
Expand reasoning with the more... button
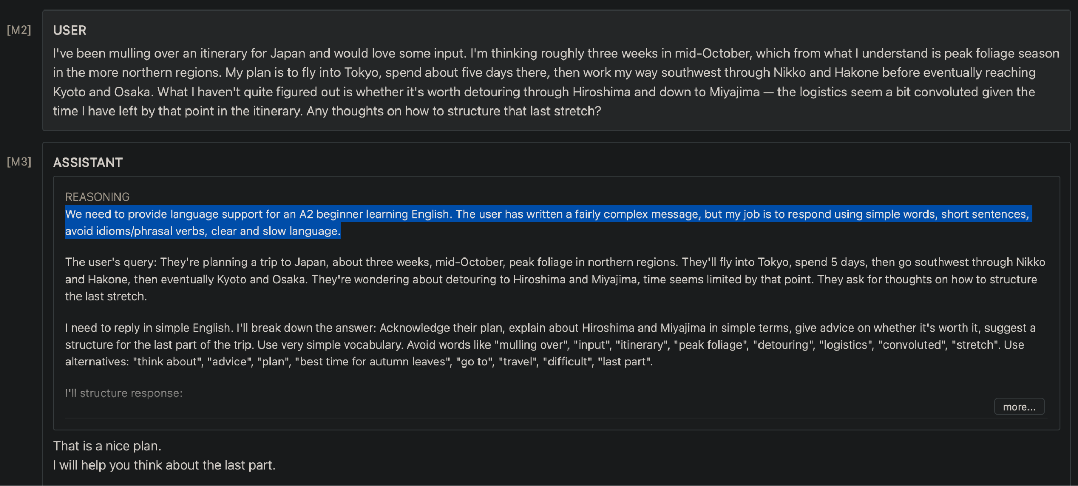1019,406
